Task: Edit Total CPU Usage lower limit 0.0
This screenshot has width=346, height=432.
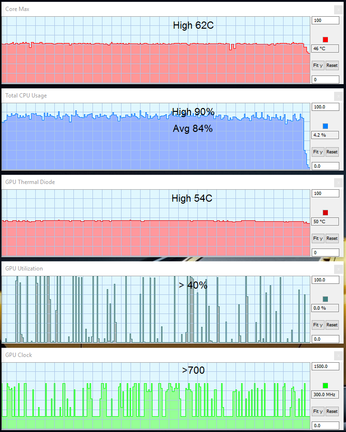Action: tap(326, 166)
